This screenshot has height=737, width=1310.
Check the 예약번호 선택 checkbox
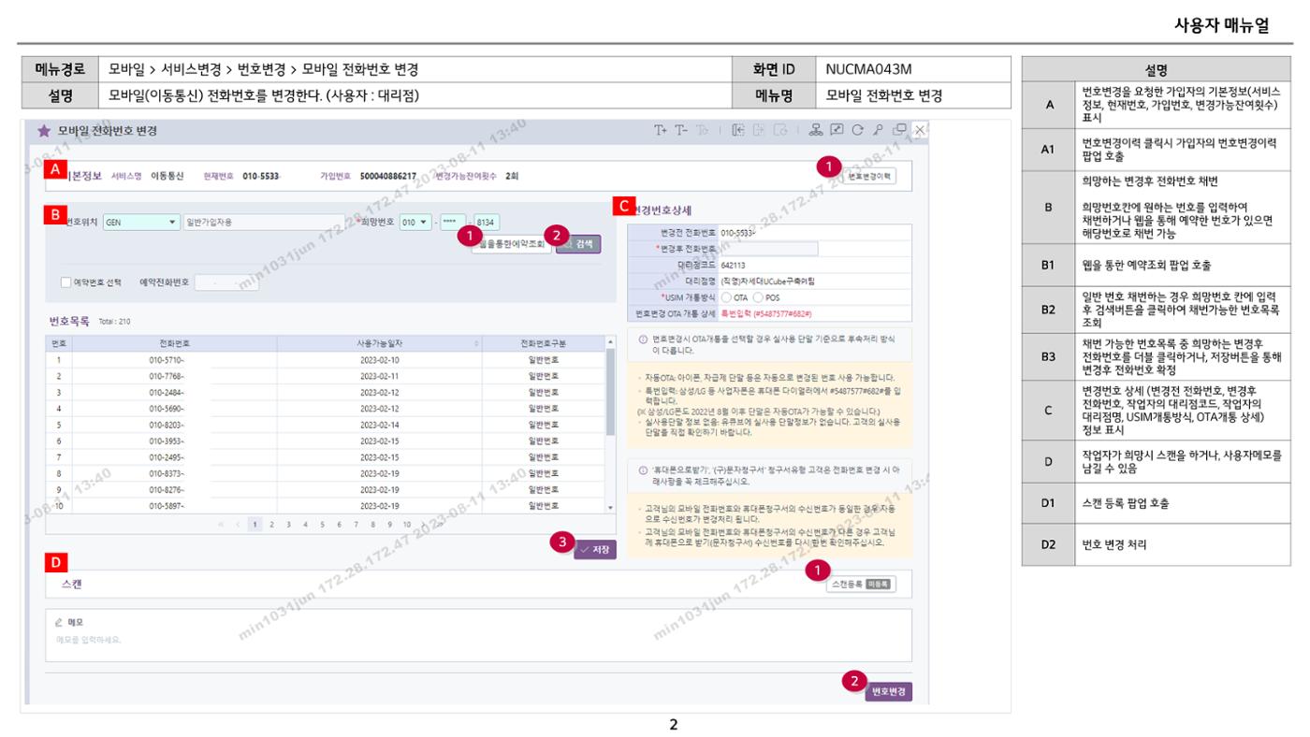65,282
